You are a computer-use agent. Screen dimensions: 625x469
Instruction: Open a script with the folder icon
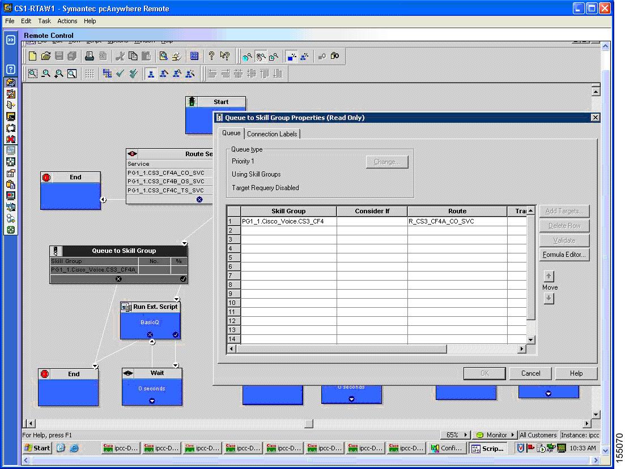[46, 56]
